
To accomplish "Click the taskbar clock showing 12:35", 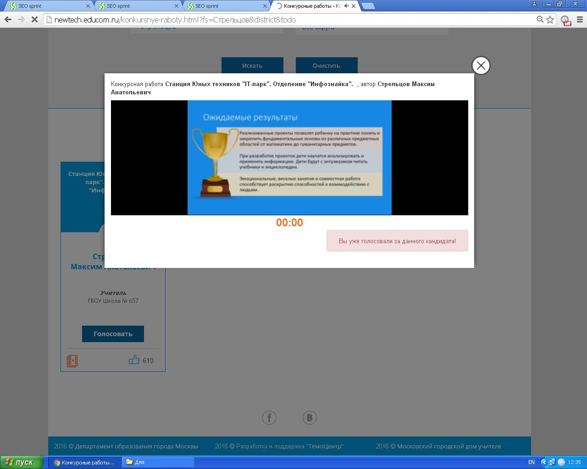I will pos(574,462).
